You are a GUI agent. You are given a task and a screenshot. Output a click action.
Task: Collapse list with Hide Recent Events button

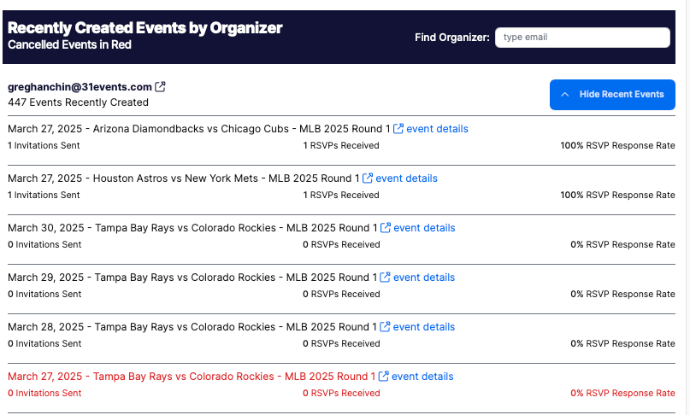tap(612, 95)
